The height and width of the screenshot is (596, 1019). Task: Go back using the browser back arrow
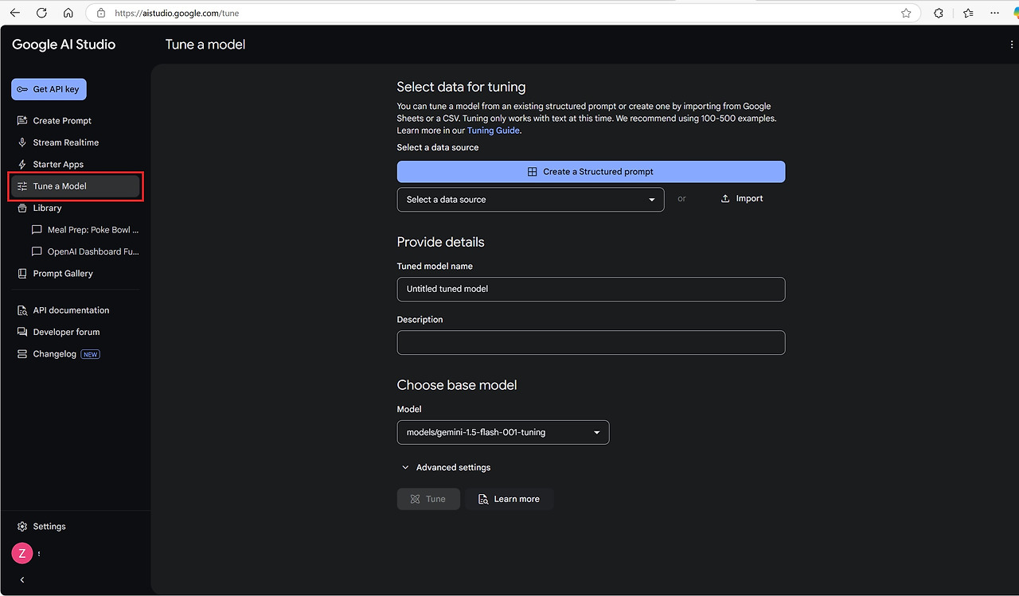tap(15, 13)
